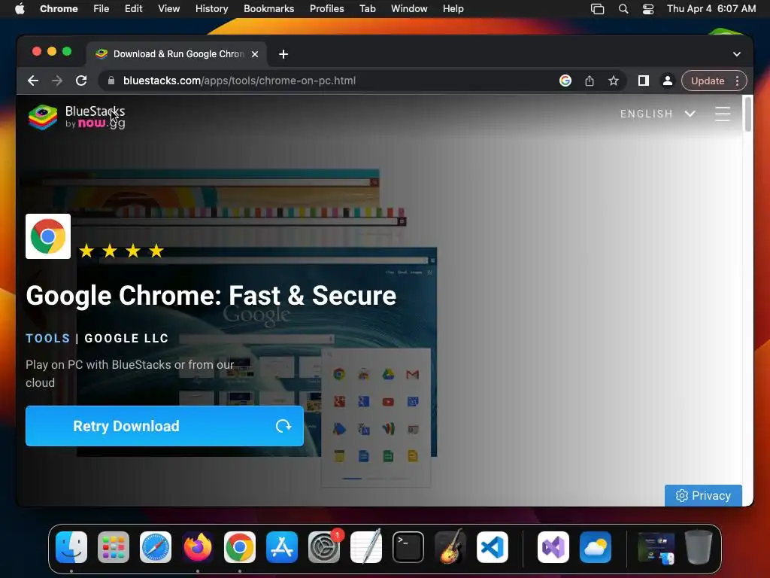The image size is (770, 578).
Task: Click the date and time in menu bar
Action: [x=711, y=9]
